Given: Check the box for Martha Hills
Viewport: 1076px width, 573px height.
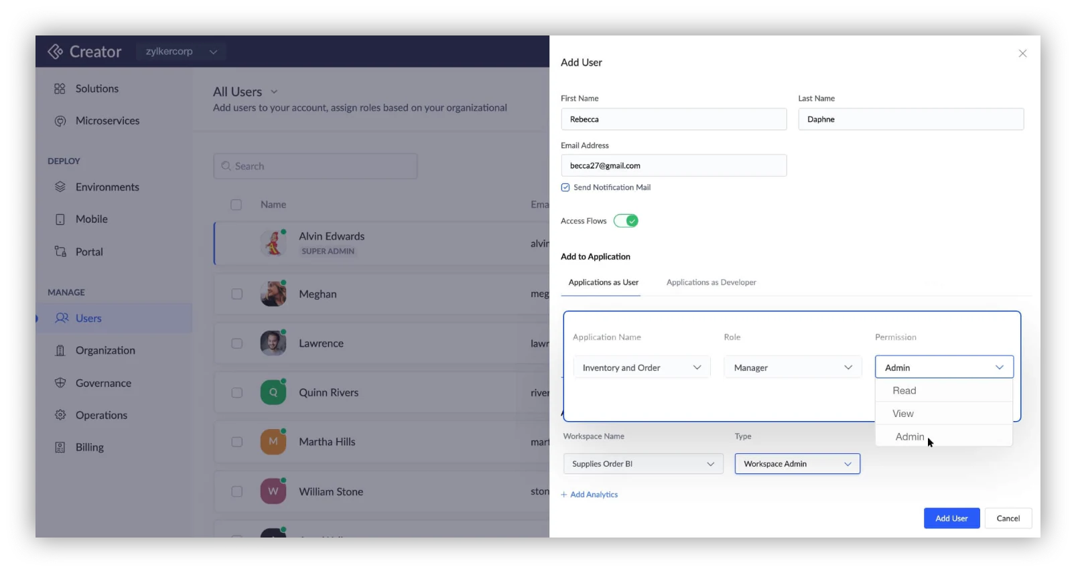Looking at the screenshot, I should click(237, 442).
